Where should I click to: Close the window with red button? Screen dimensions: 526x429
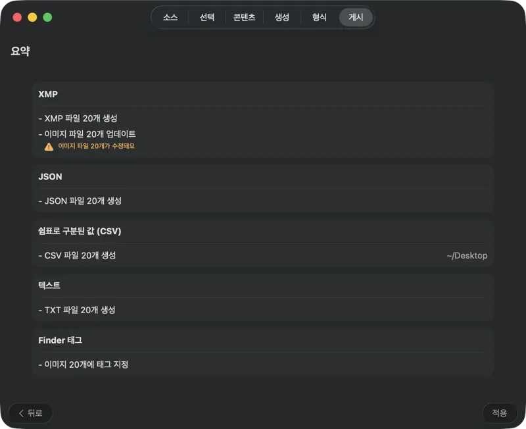[x=17, y=18]
